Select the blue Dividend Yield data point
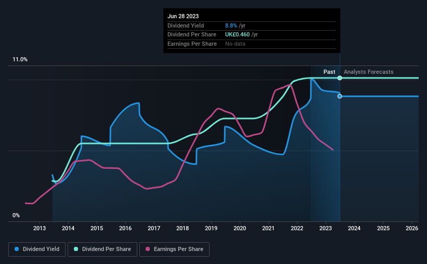427x264 pixels. coord(340,96)
